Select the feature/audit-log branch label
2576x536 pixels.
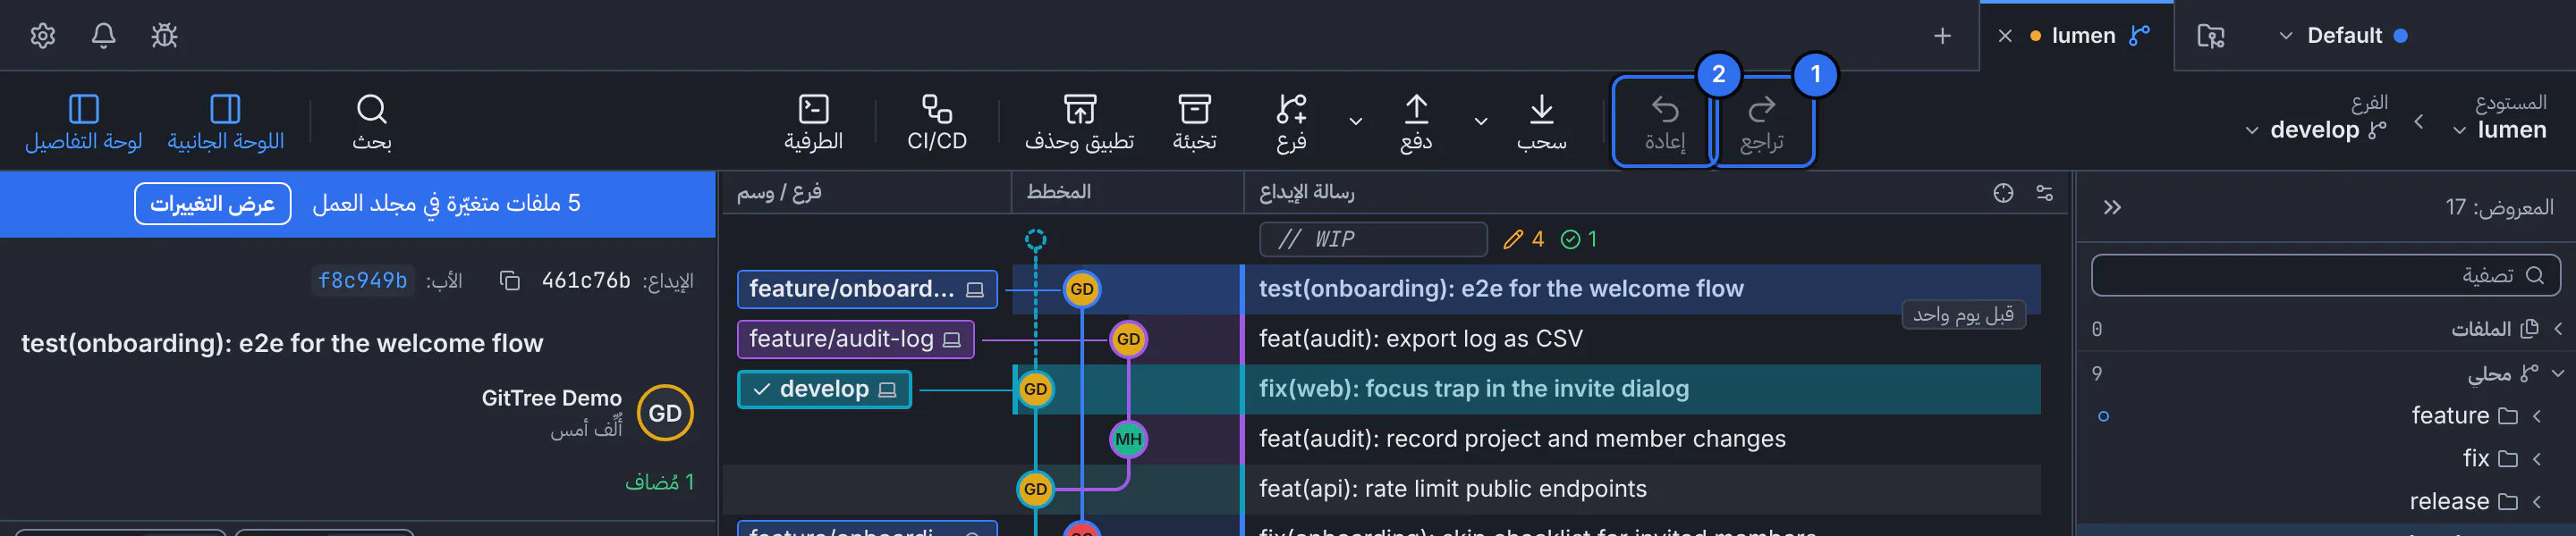pyautogui.click(x=855, y=339)
